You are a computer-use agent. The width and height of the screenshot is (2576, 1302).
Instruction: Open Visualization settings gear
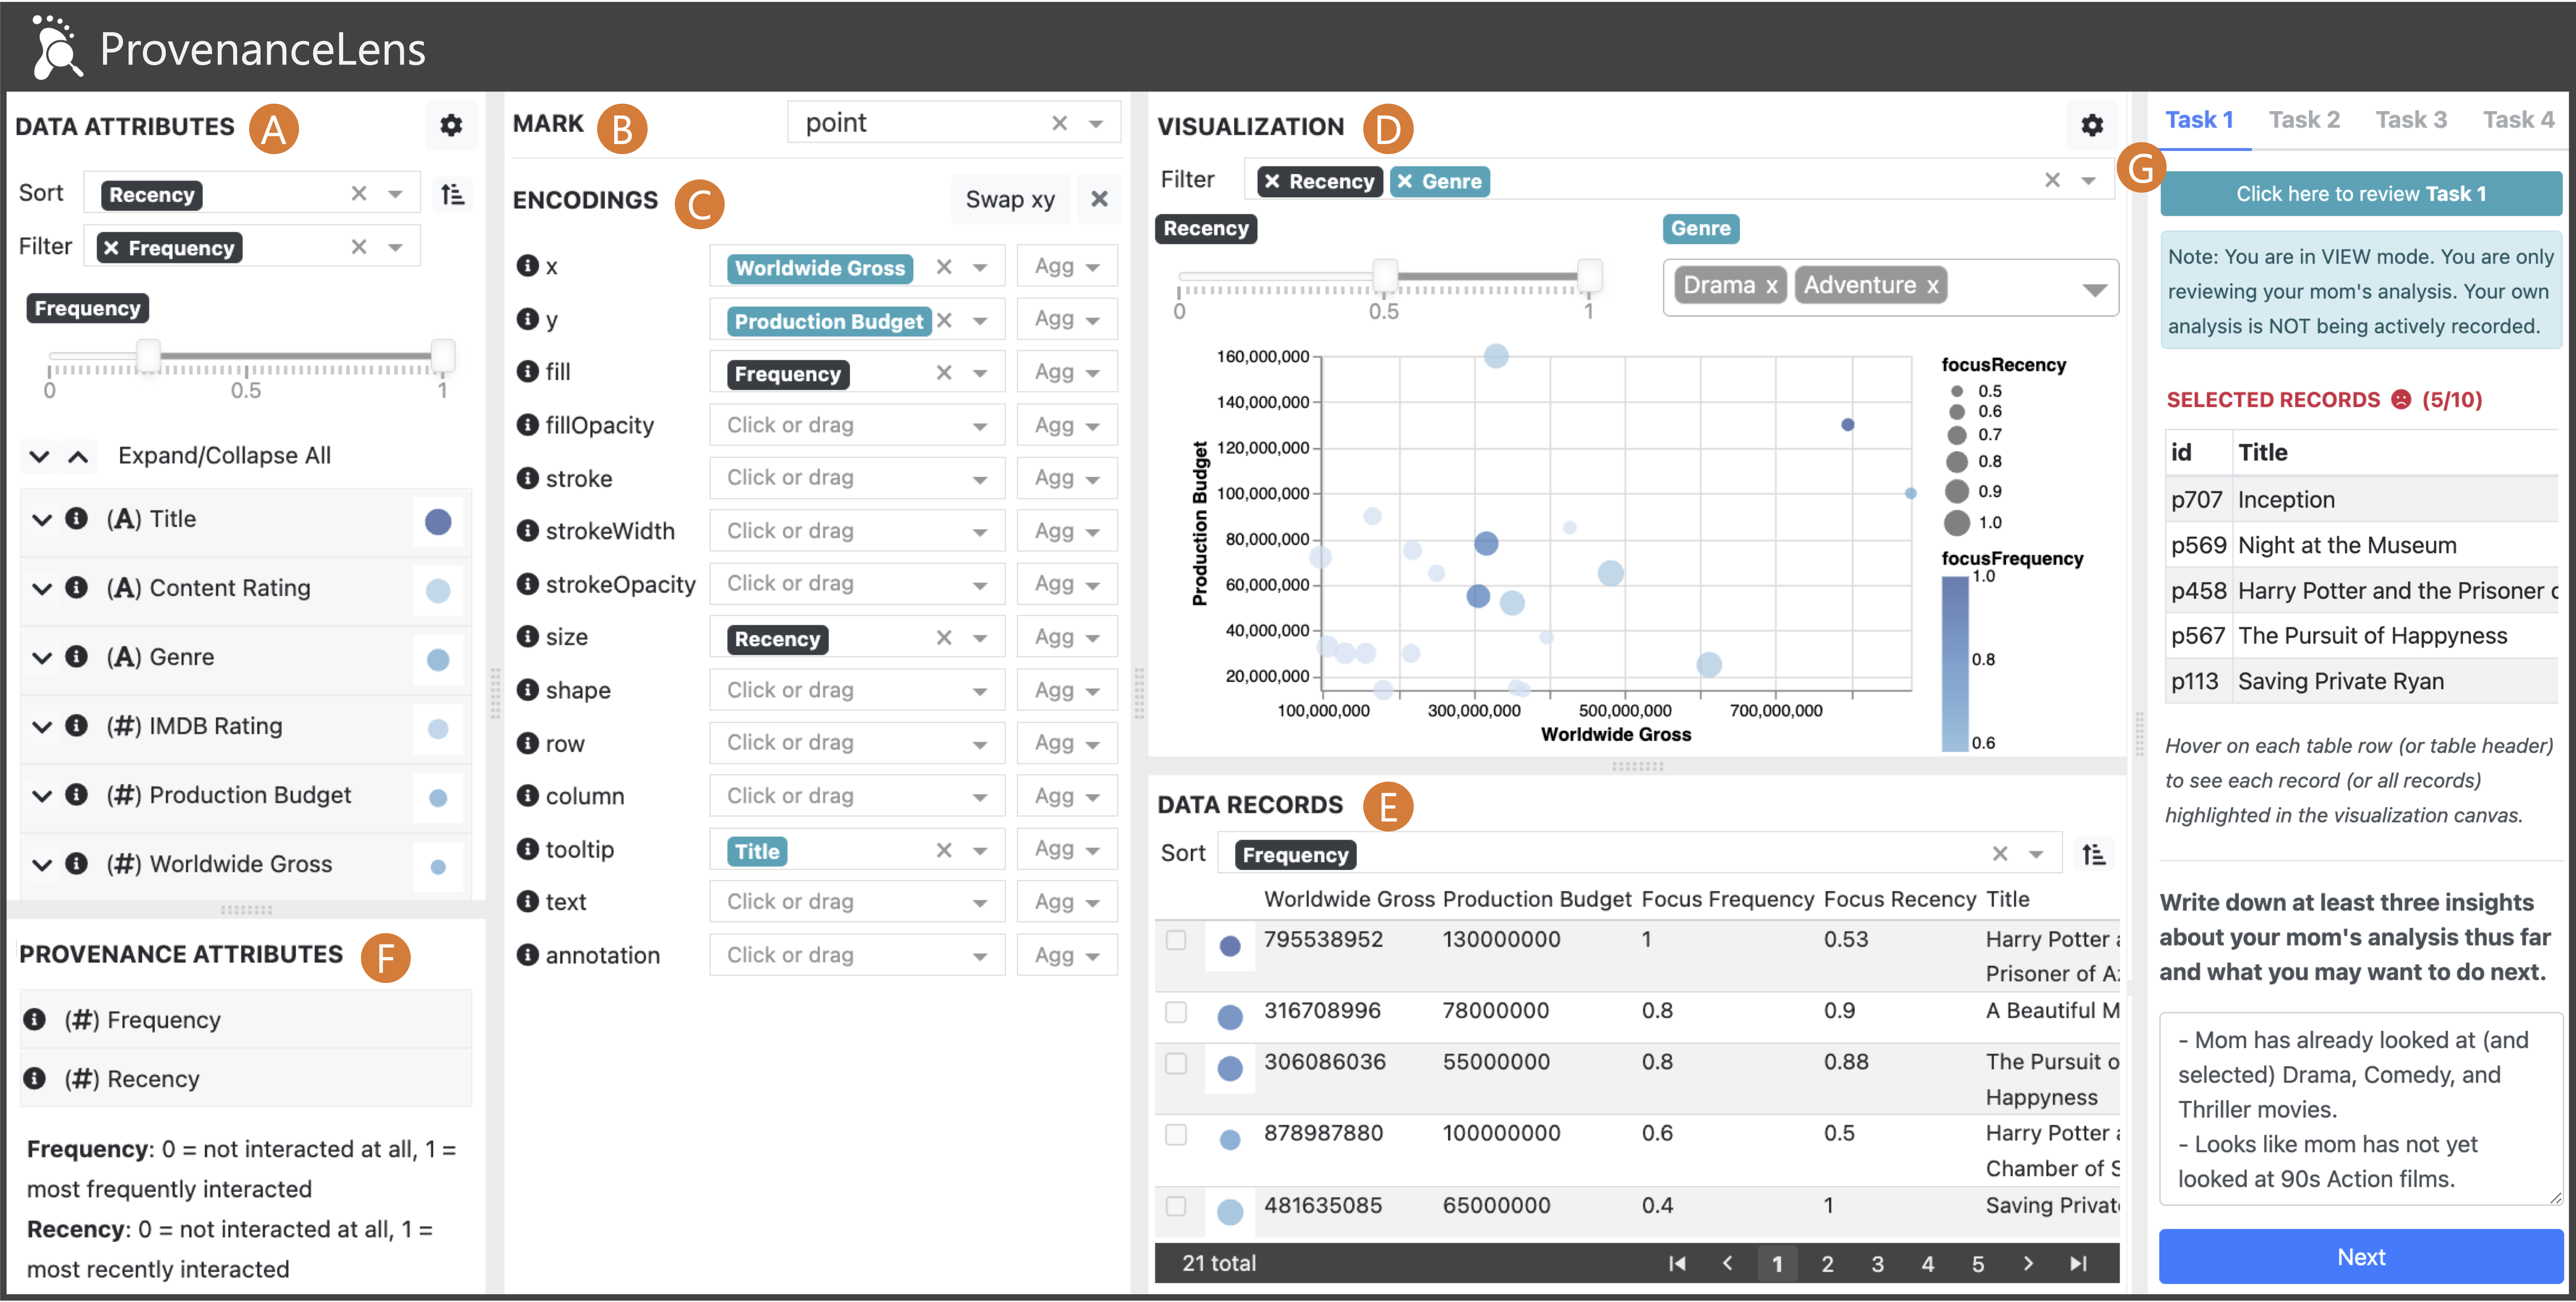(2092, 125)
